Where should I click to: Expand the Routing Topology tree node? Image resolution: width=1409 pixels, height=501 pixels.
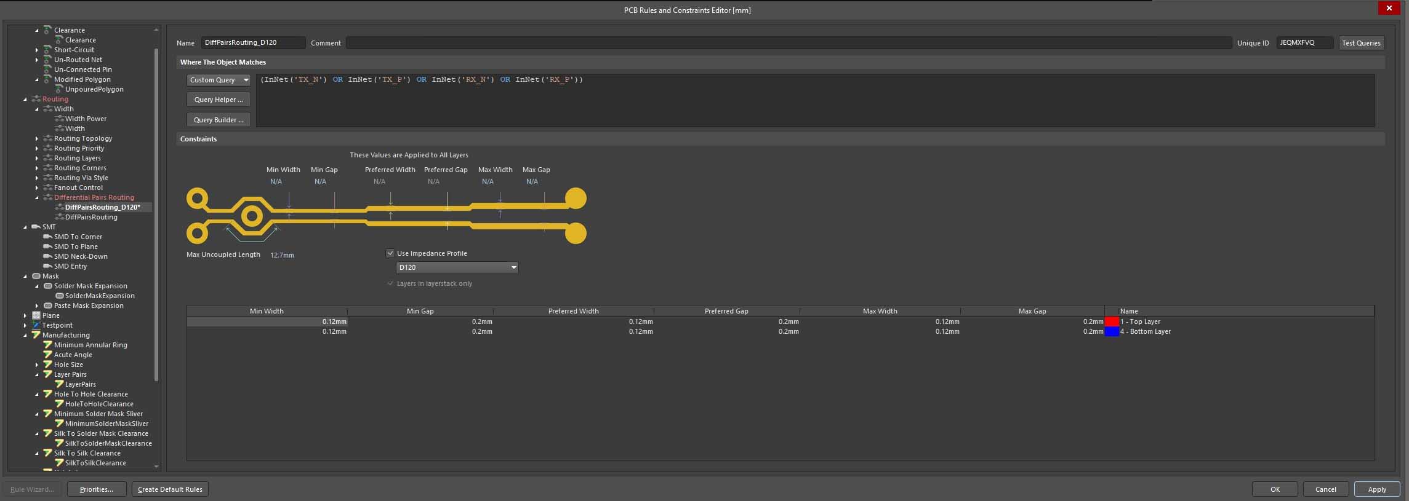[x=37, y=138]
